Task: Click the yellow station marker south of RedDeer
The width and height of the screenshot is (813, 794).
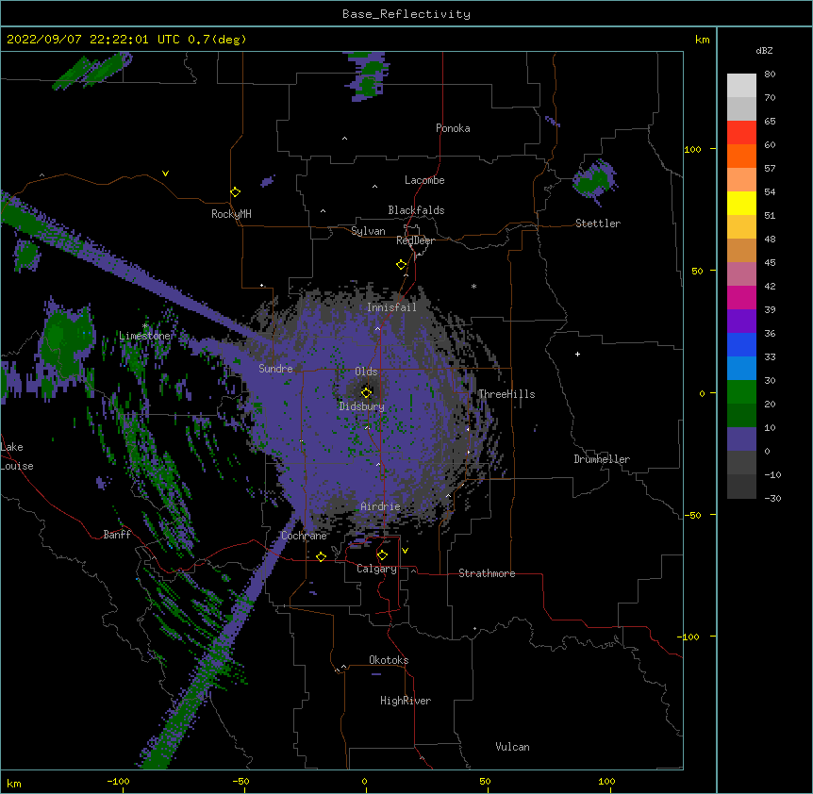Action: 401,264
